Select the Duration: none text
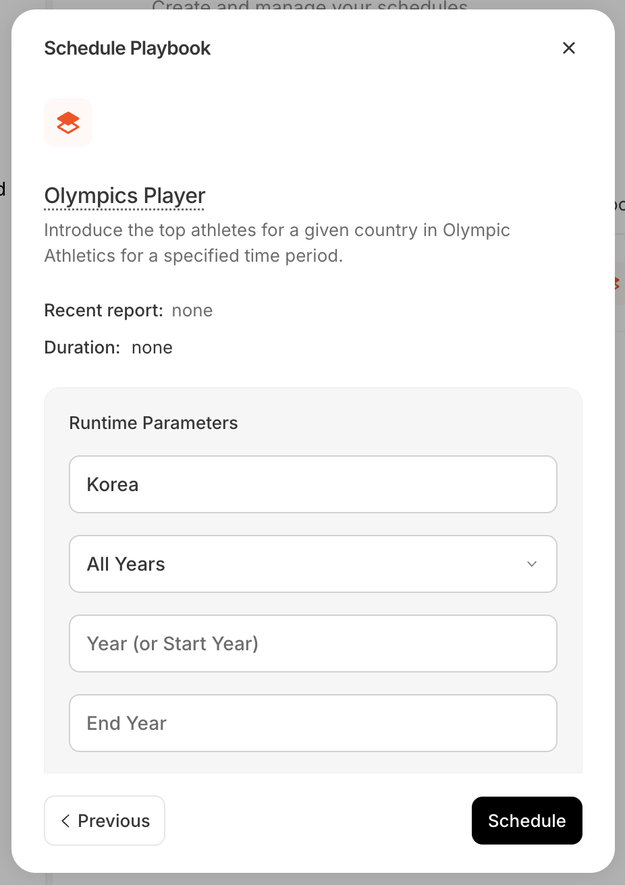This screenshot has width=625, height=885. pyautogui.click(x=109, y=347)
